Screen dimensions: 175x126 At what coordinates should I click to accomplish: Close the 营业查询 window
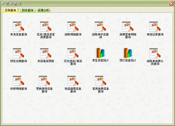tap(171, 4)
